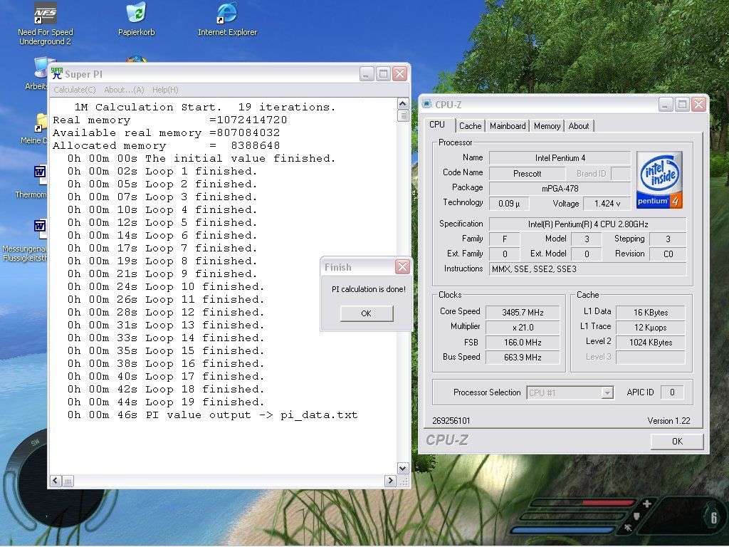This screenshot has width=729, height=547.
Task: Click the 'Version 1.22' text in CPU-Z
Action: [x=668, y=421]
